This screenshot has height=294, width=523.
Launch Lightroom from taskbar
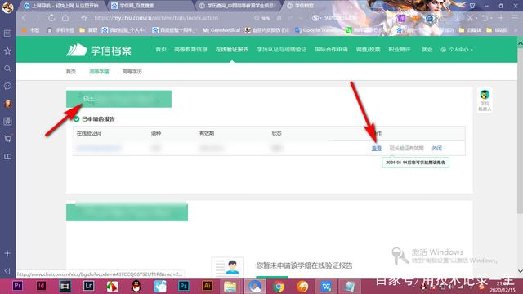[x=89, y=286]
